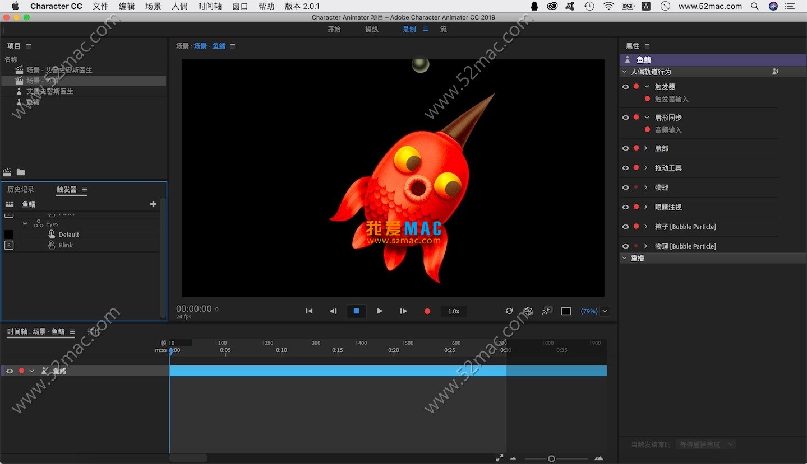Click the puppet icon on 鱼鳍 timeline track
The height and width of the screenshot is (464, 807).
point(44,371)
